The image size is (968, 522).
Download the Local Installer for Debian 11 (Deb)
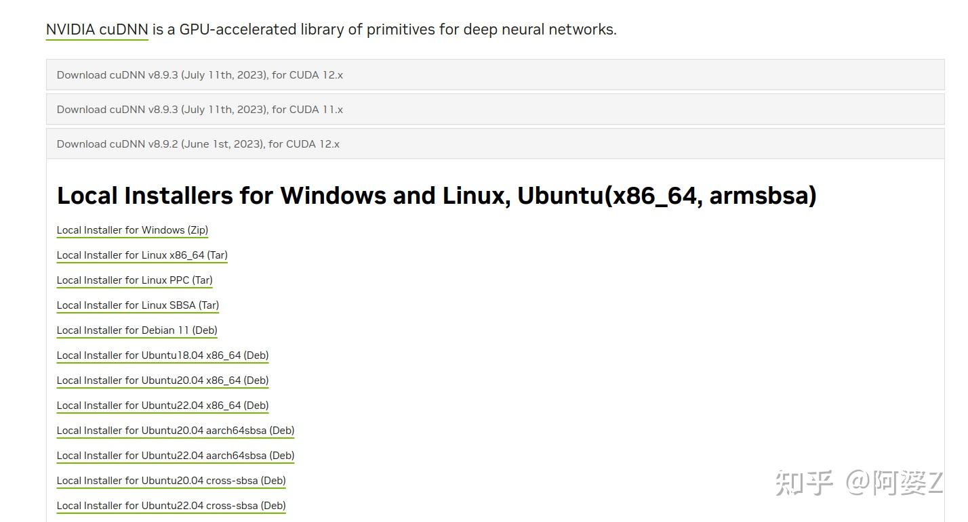pos(137,330)
